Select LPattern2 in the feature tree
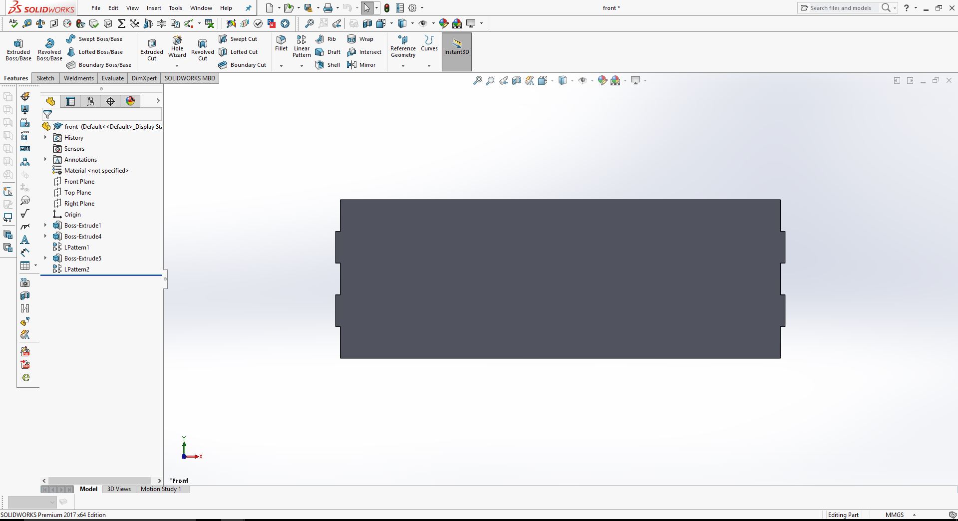Screen dimensions: 958x521 click(71, 269)
